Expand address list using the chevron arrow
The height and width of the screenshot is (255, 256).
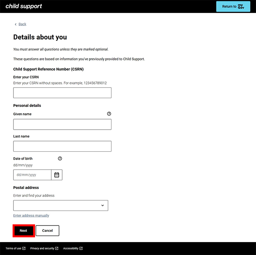pos(102,205)
